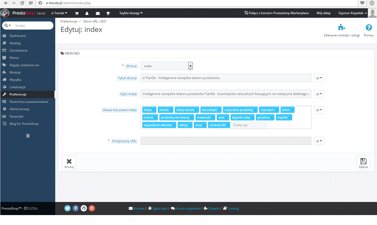The image size is (377, 225).
Task: Click the browser reload button
Action: 22,3
